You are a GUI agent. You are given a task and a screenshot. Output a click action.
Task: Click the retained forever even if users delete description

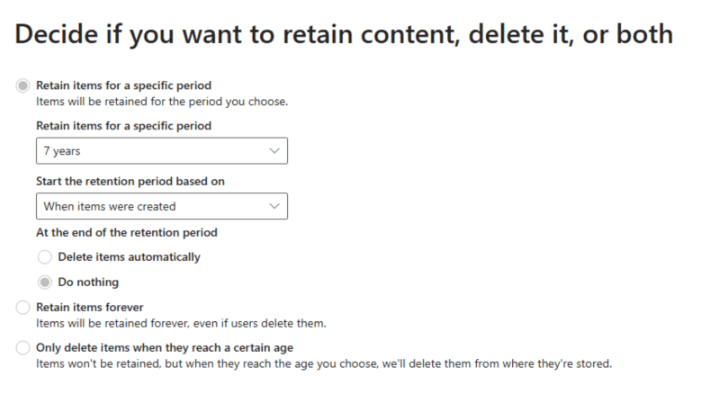[181, 323]
